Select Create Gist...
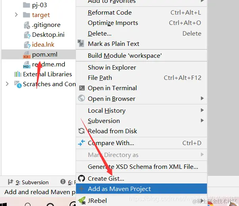The image size is (239, 206). tap(141, 178)
